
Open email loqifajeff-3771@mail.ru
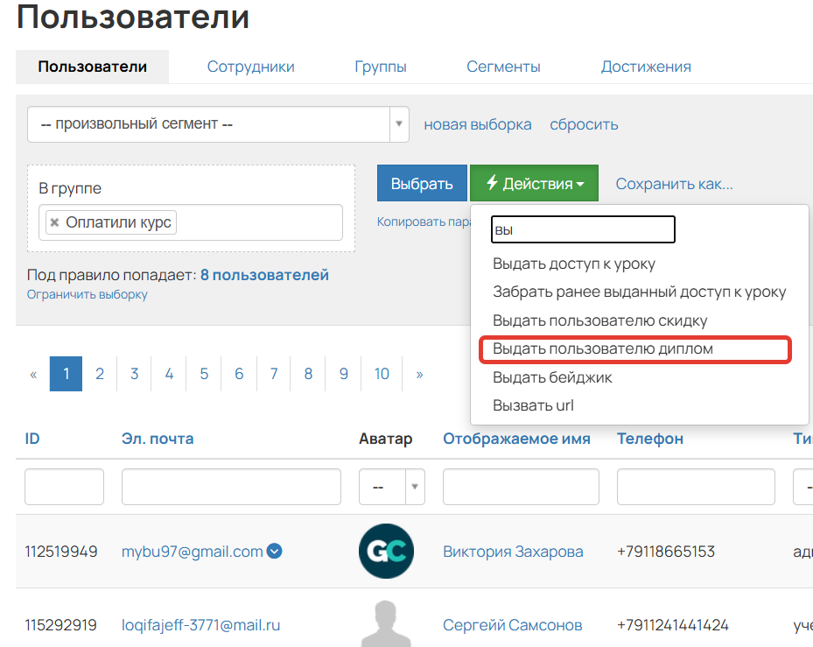click(x=200, y=625)
